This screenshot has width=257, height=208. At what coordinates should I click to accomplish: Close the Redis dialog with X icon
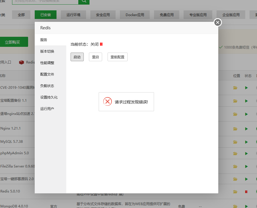(218, 22)
